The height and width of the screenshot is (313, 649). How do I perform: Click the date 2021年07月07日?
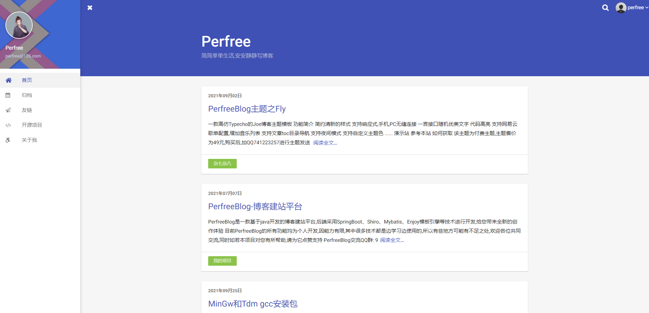pyautogui.click(x=225, y=194)
